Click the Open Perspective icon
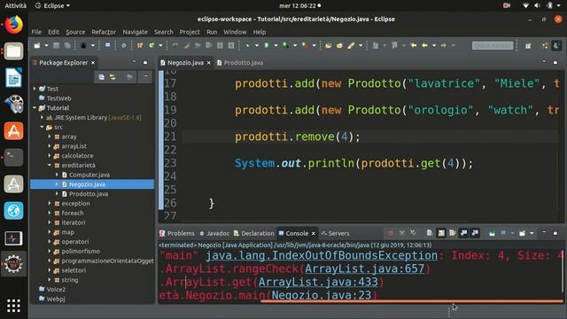 point(528,45)
